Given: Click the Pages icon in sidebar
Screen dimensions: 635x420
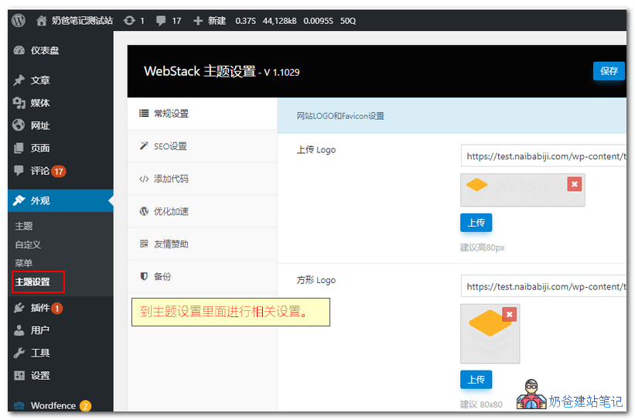Looking at the screenshot, I should pos(19,148).
